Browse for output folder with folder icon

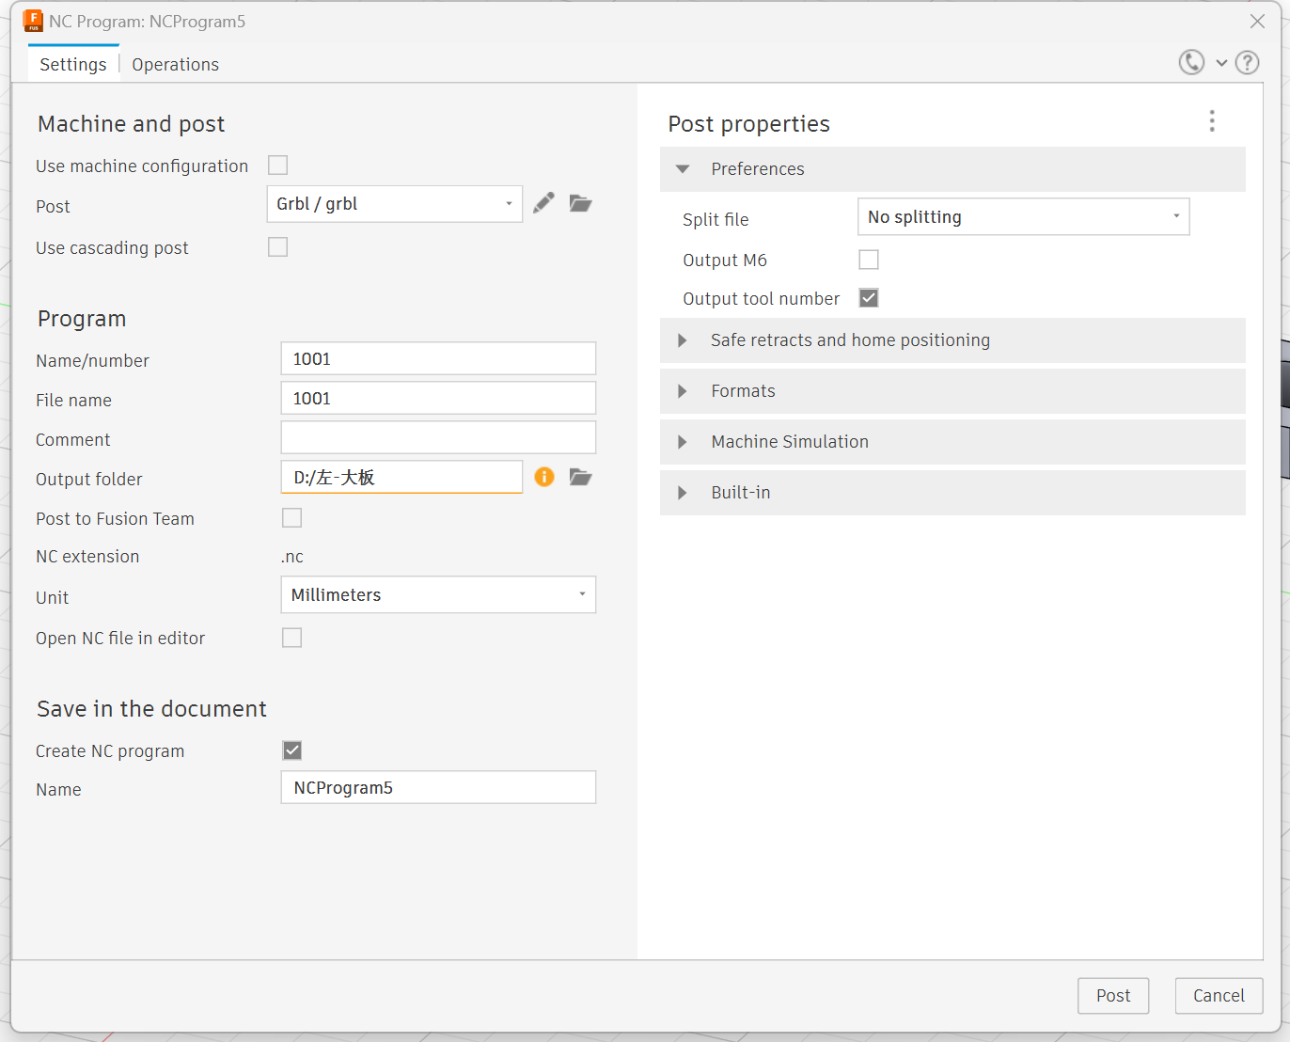point(580,477)
